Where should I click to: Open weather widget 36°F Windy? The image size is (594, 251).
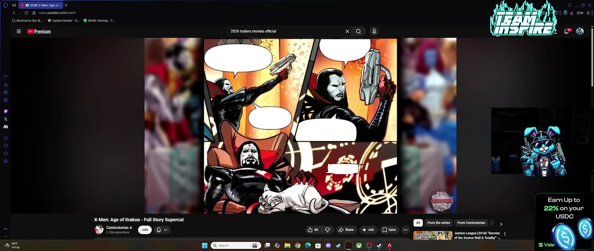(x=12, y=245)
